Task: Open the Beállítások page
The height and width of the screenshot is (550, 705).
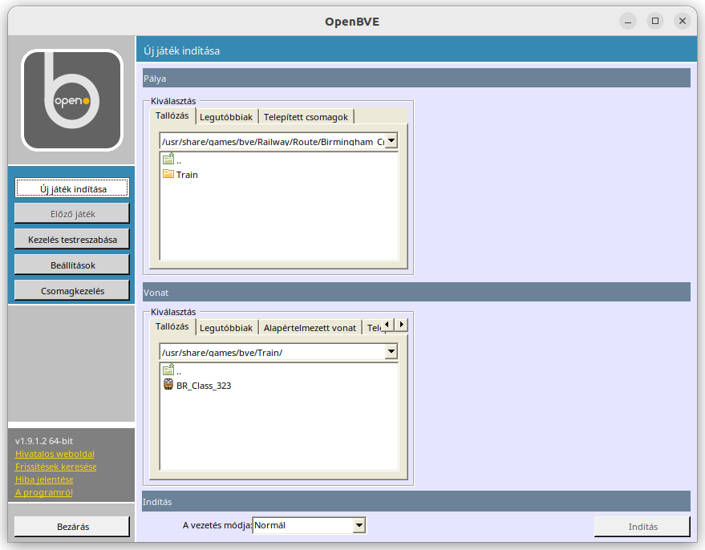Action: 72,265
